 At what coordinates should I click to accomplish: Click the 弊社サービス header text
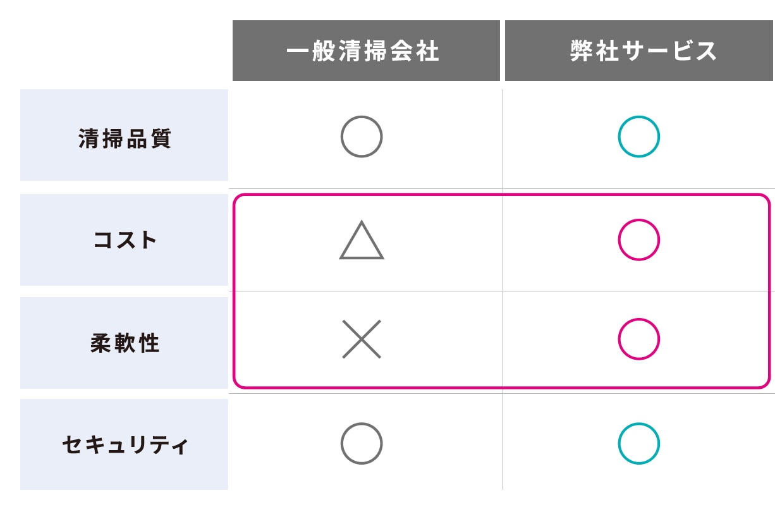(643, 51)
